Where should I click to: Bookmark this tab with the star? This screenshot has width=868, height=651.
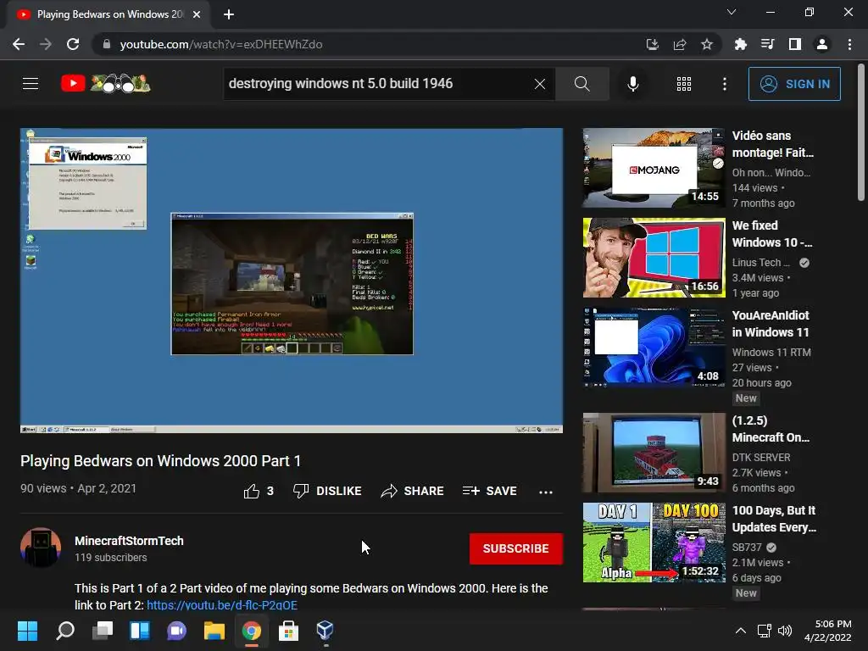707,44
